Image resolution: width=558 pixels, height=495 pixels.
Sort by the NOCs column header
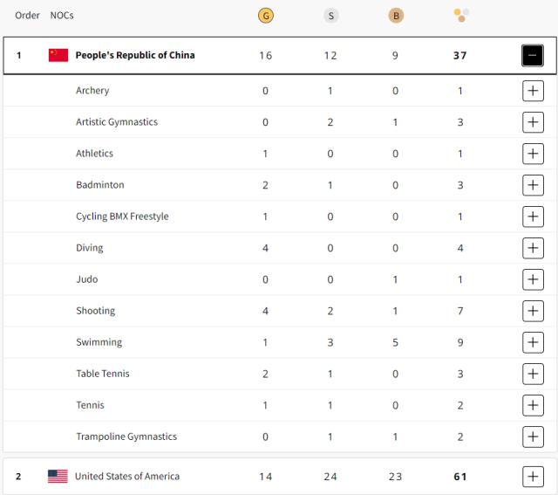tap(62, 15)
